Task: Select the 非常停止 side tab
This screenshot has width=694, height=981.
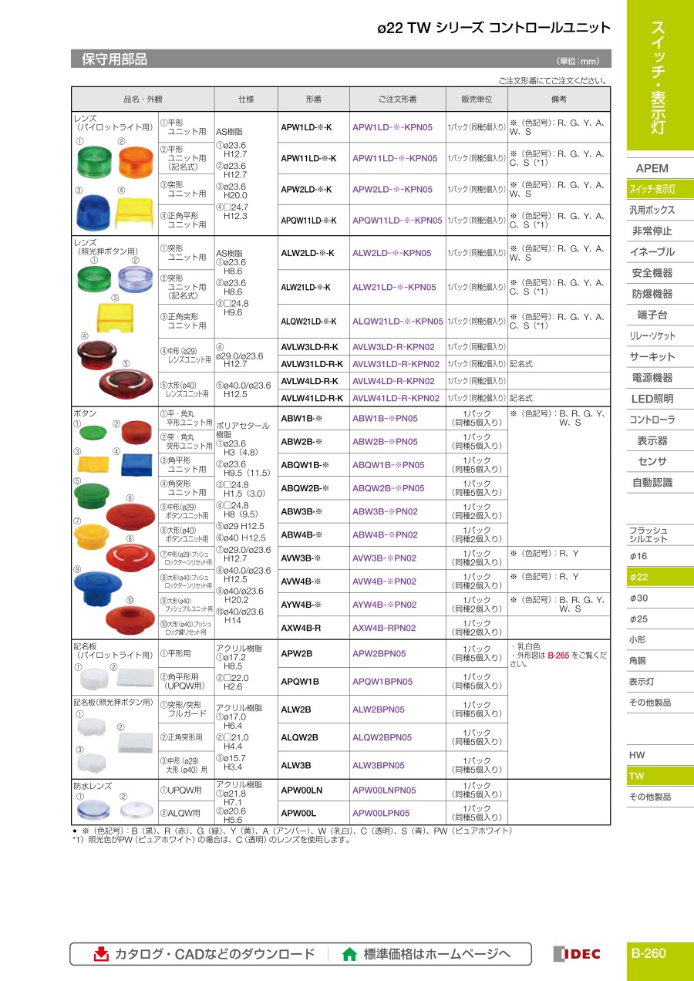Action: [652, 231]
